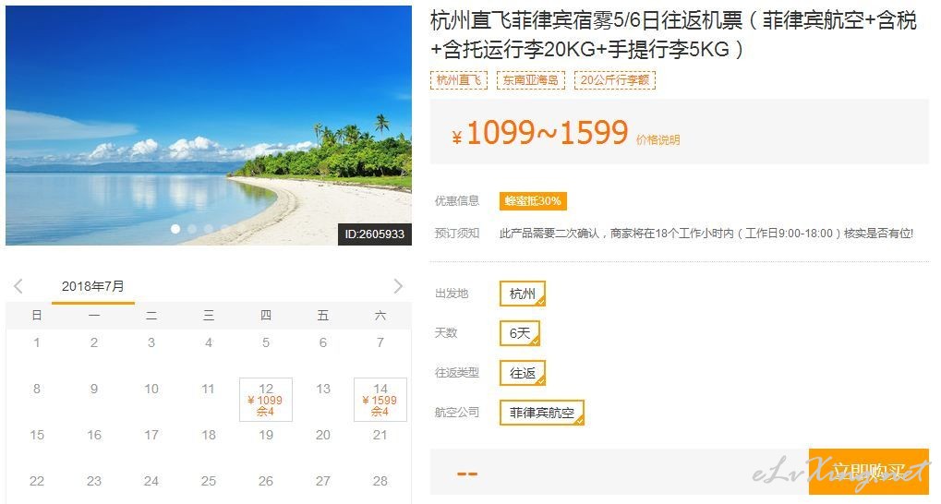941x504 pixels.
Task: Open the 2018年7月 month tab
Action: point(93,287)
